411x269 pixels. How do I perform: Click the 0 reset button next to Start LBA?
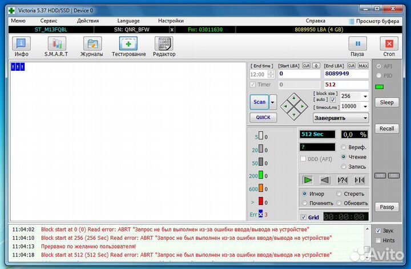pos(316,66)
